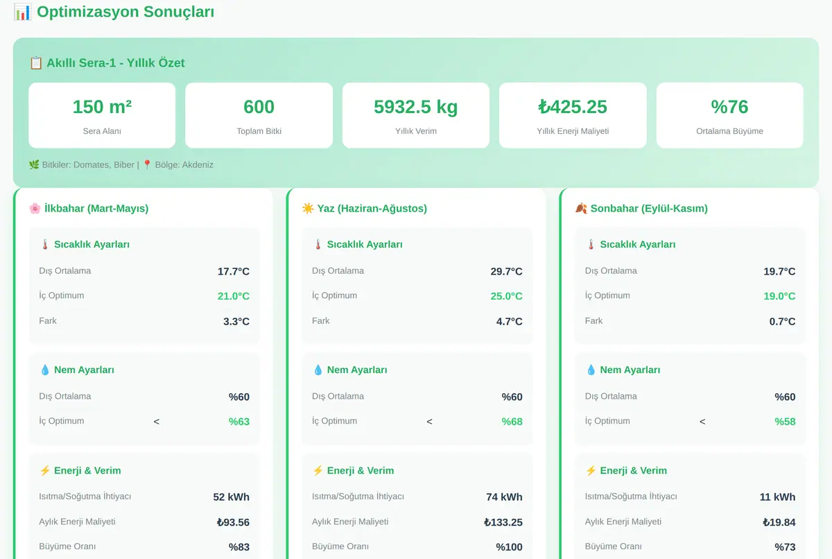Click the 52 kWh heating/cooling value

click(232, 497)
